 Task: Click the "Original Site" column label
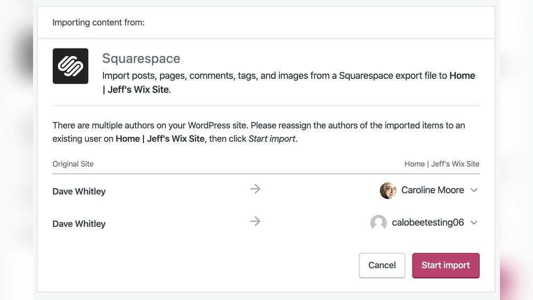pyautogui.click(x=72, y=164)
